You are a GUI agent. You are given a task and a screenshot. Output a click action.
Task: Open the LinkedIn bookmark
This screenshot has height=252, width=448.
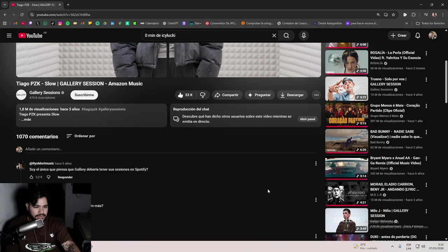(x=112, y=23)
